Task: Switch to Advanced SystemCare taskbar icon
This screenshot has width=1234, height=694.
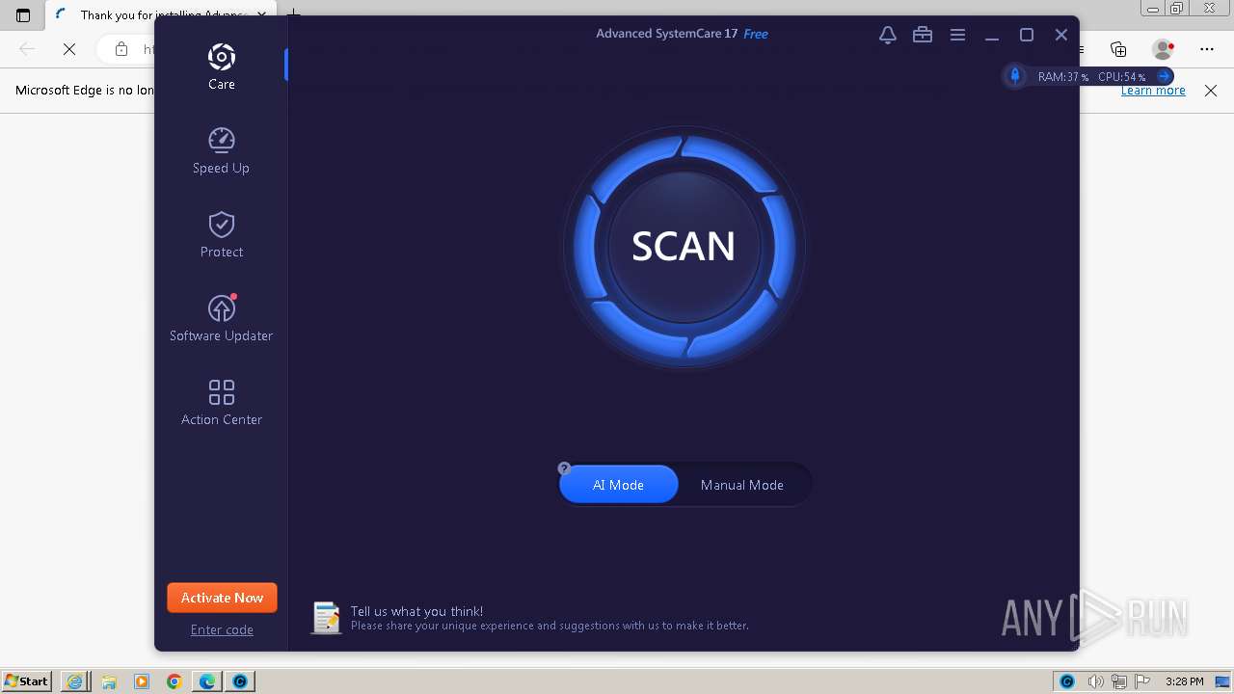Action: click(240, 681)
